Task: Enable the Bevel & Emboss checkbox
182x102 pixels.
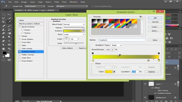Action: [x=20, y=27]
